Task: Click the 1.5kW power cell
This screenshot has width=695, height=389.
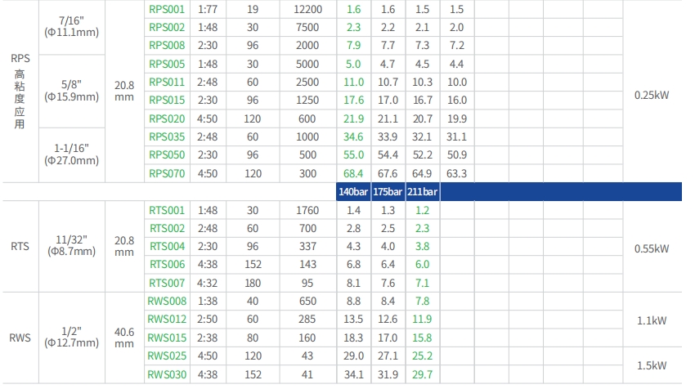Action: tap(652, 366)
